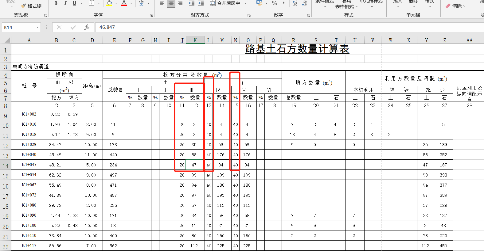Apply percent style to the number
Viewport: 484px width, 251px height.
tap(275, 3)
